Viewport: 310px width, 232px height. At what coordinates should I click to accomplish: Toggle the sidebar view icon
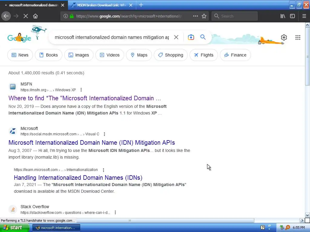coord(292,16)
